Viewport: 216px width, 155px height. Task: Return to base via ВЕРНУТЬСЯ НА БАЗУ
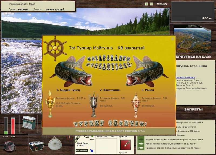(194, 57)
